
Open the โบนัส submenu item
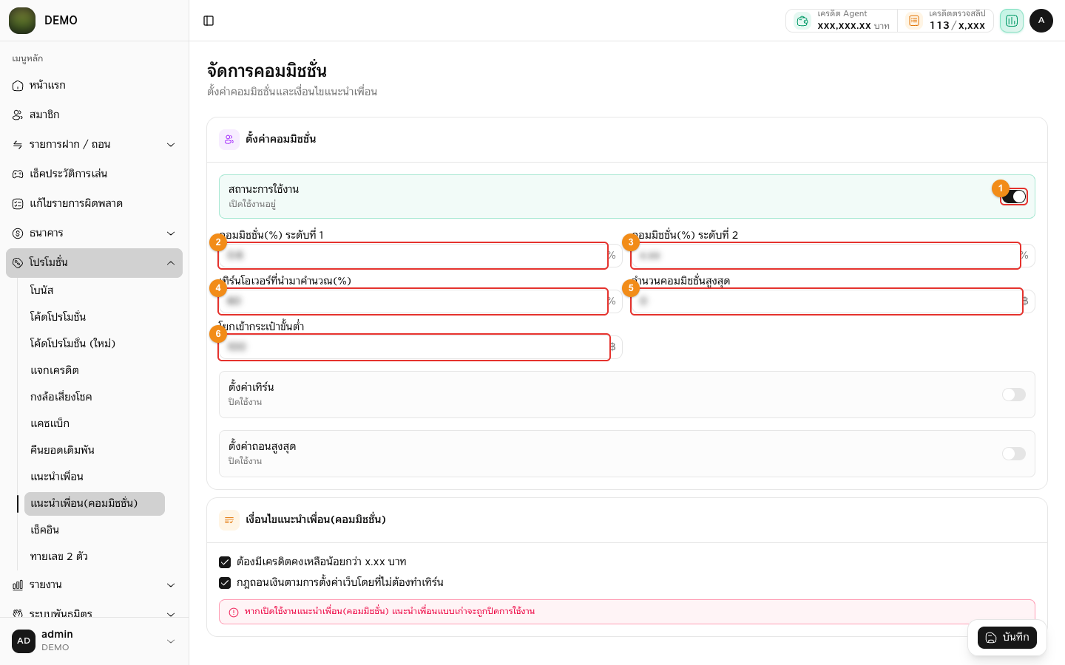[x=95, y=290]
